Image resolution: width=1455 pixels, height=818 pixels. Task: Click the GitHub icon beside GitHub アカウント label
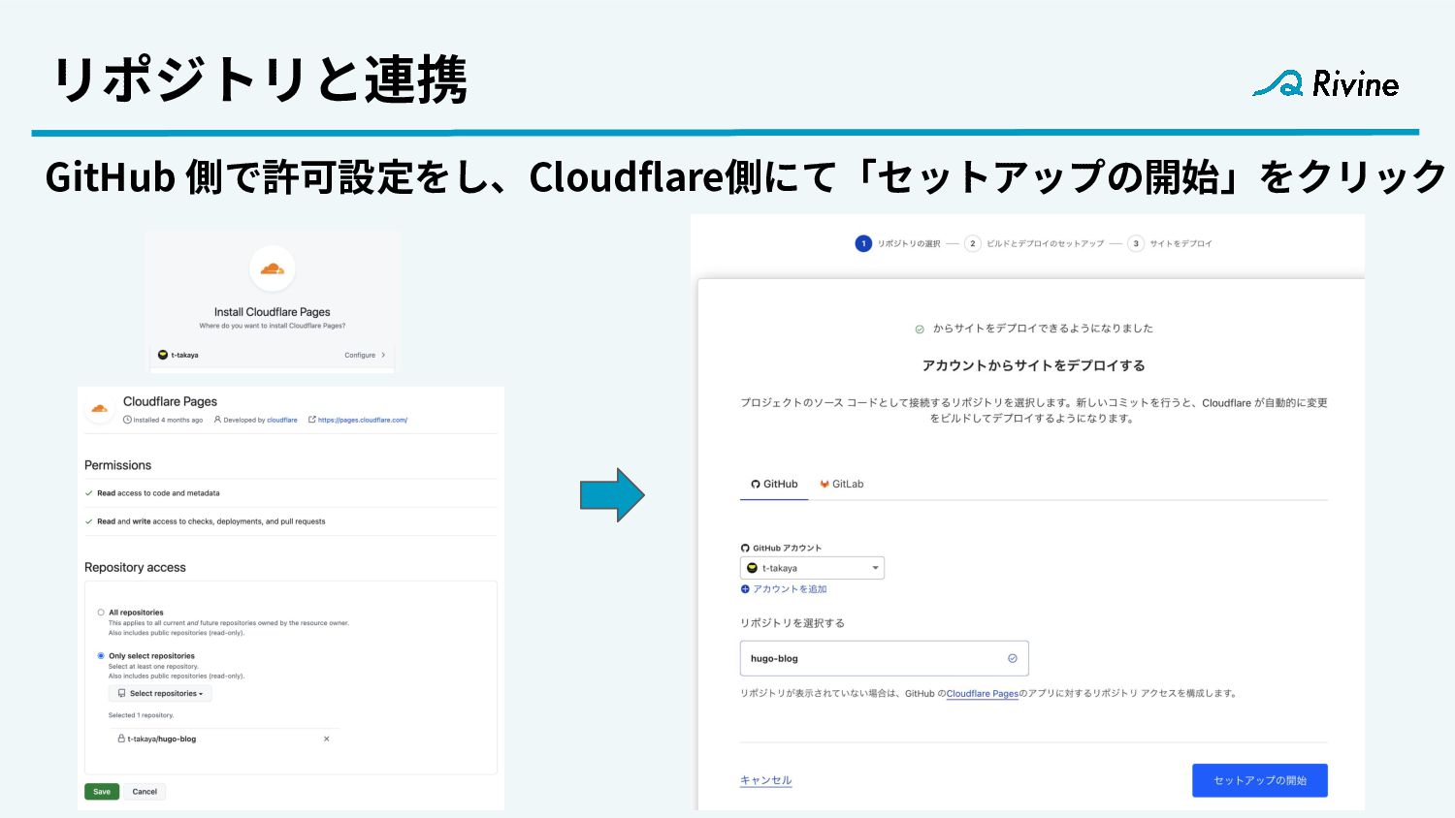[745, 548]
